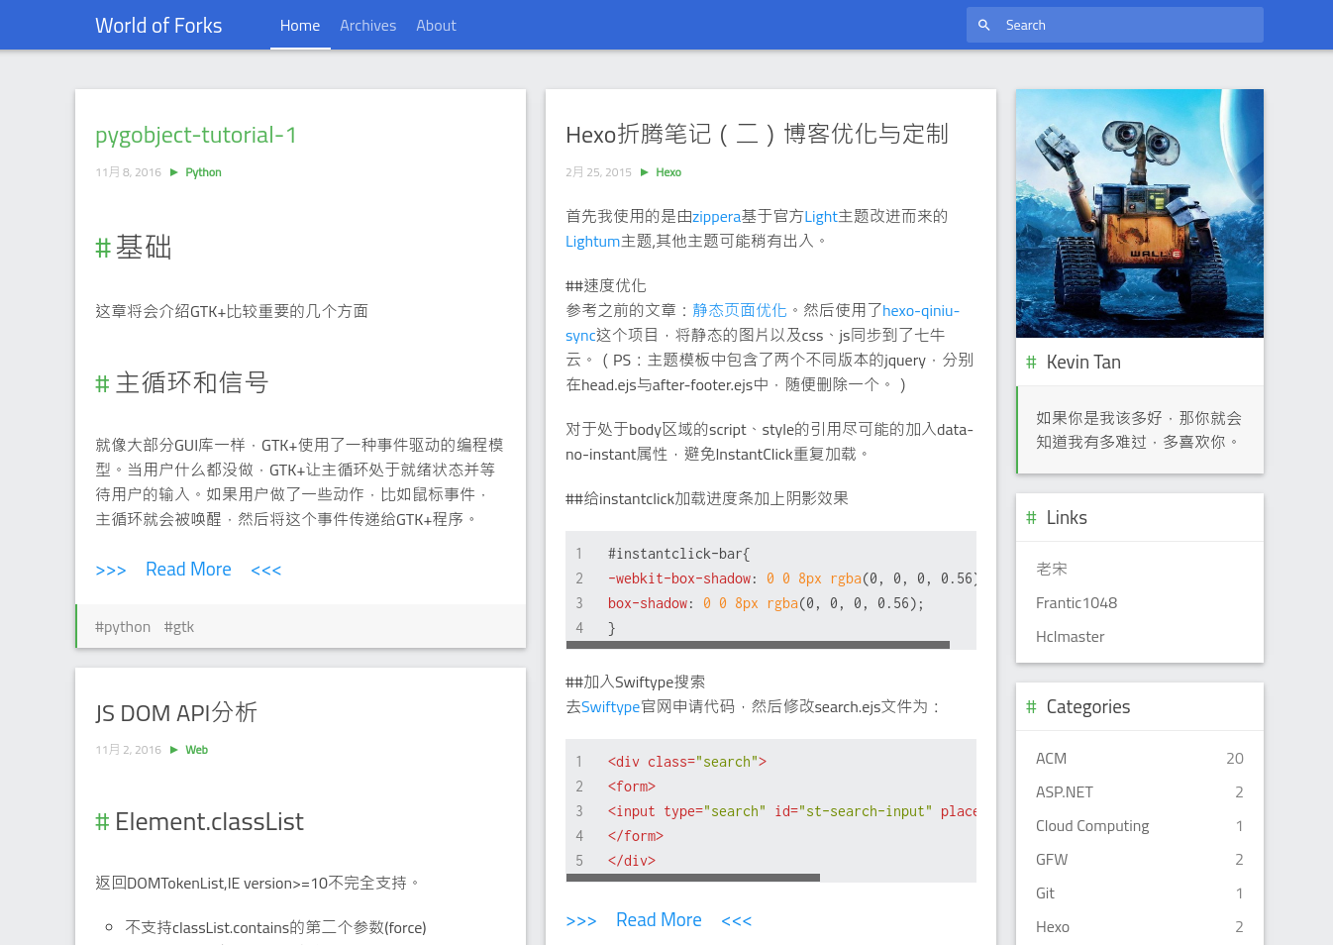Click the search magnifier icon
1333x945 pixels.
point(983,24)
